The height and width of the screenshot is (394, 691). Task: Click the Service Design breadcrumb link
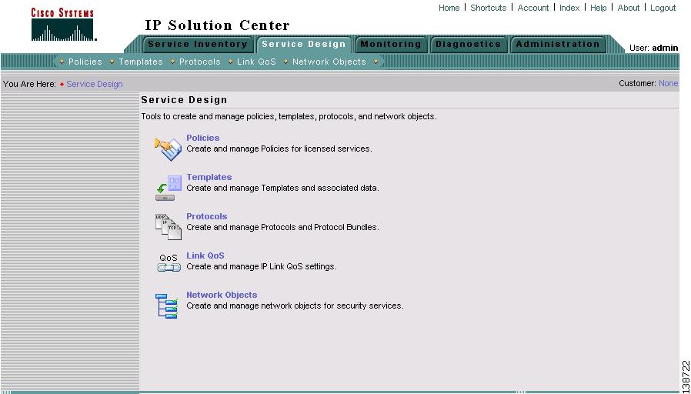pos(95,84)
